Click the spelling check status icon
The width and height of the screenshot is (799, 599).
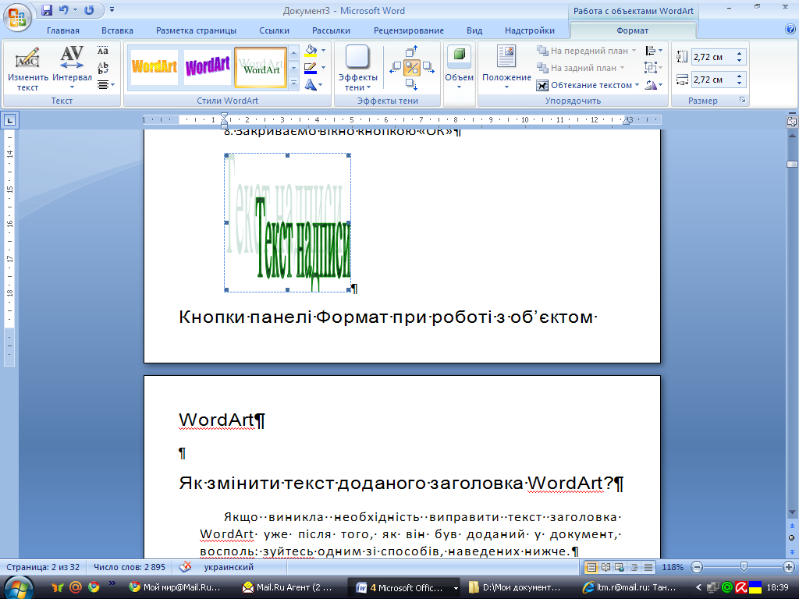(x=186, y=567)
